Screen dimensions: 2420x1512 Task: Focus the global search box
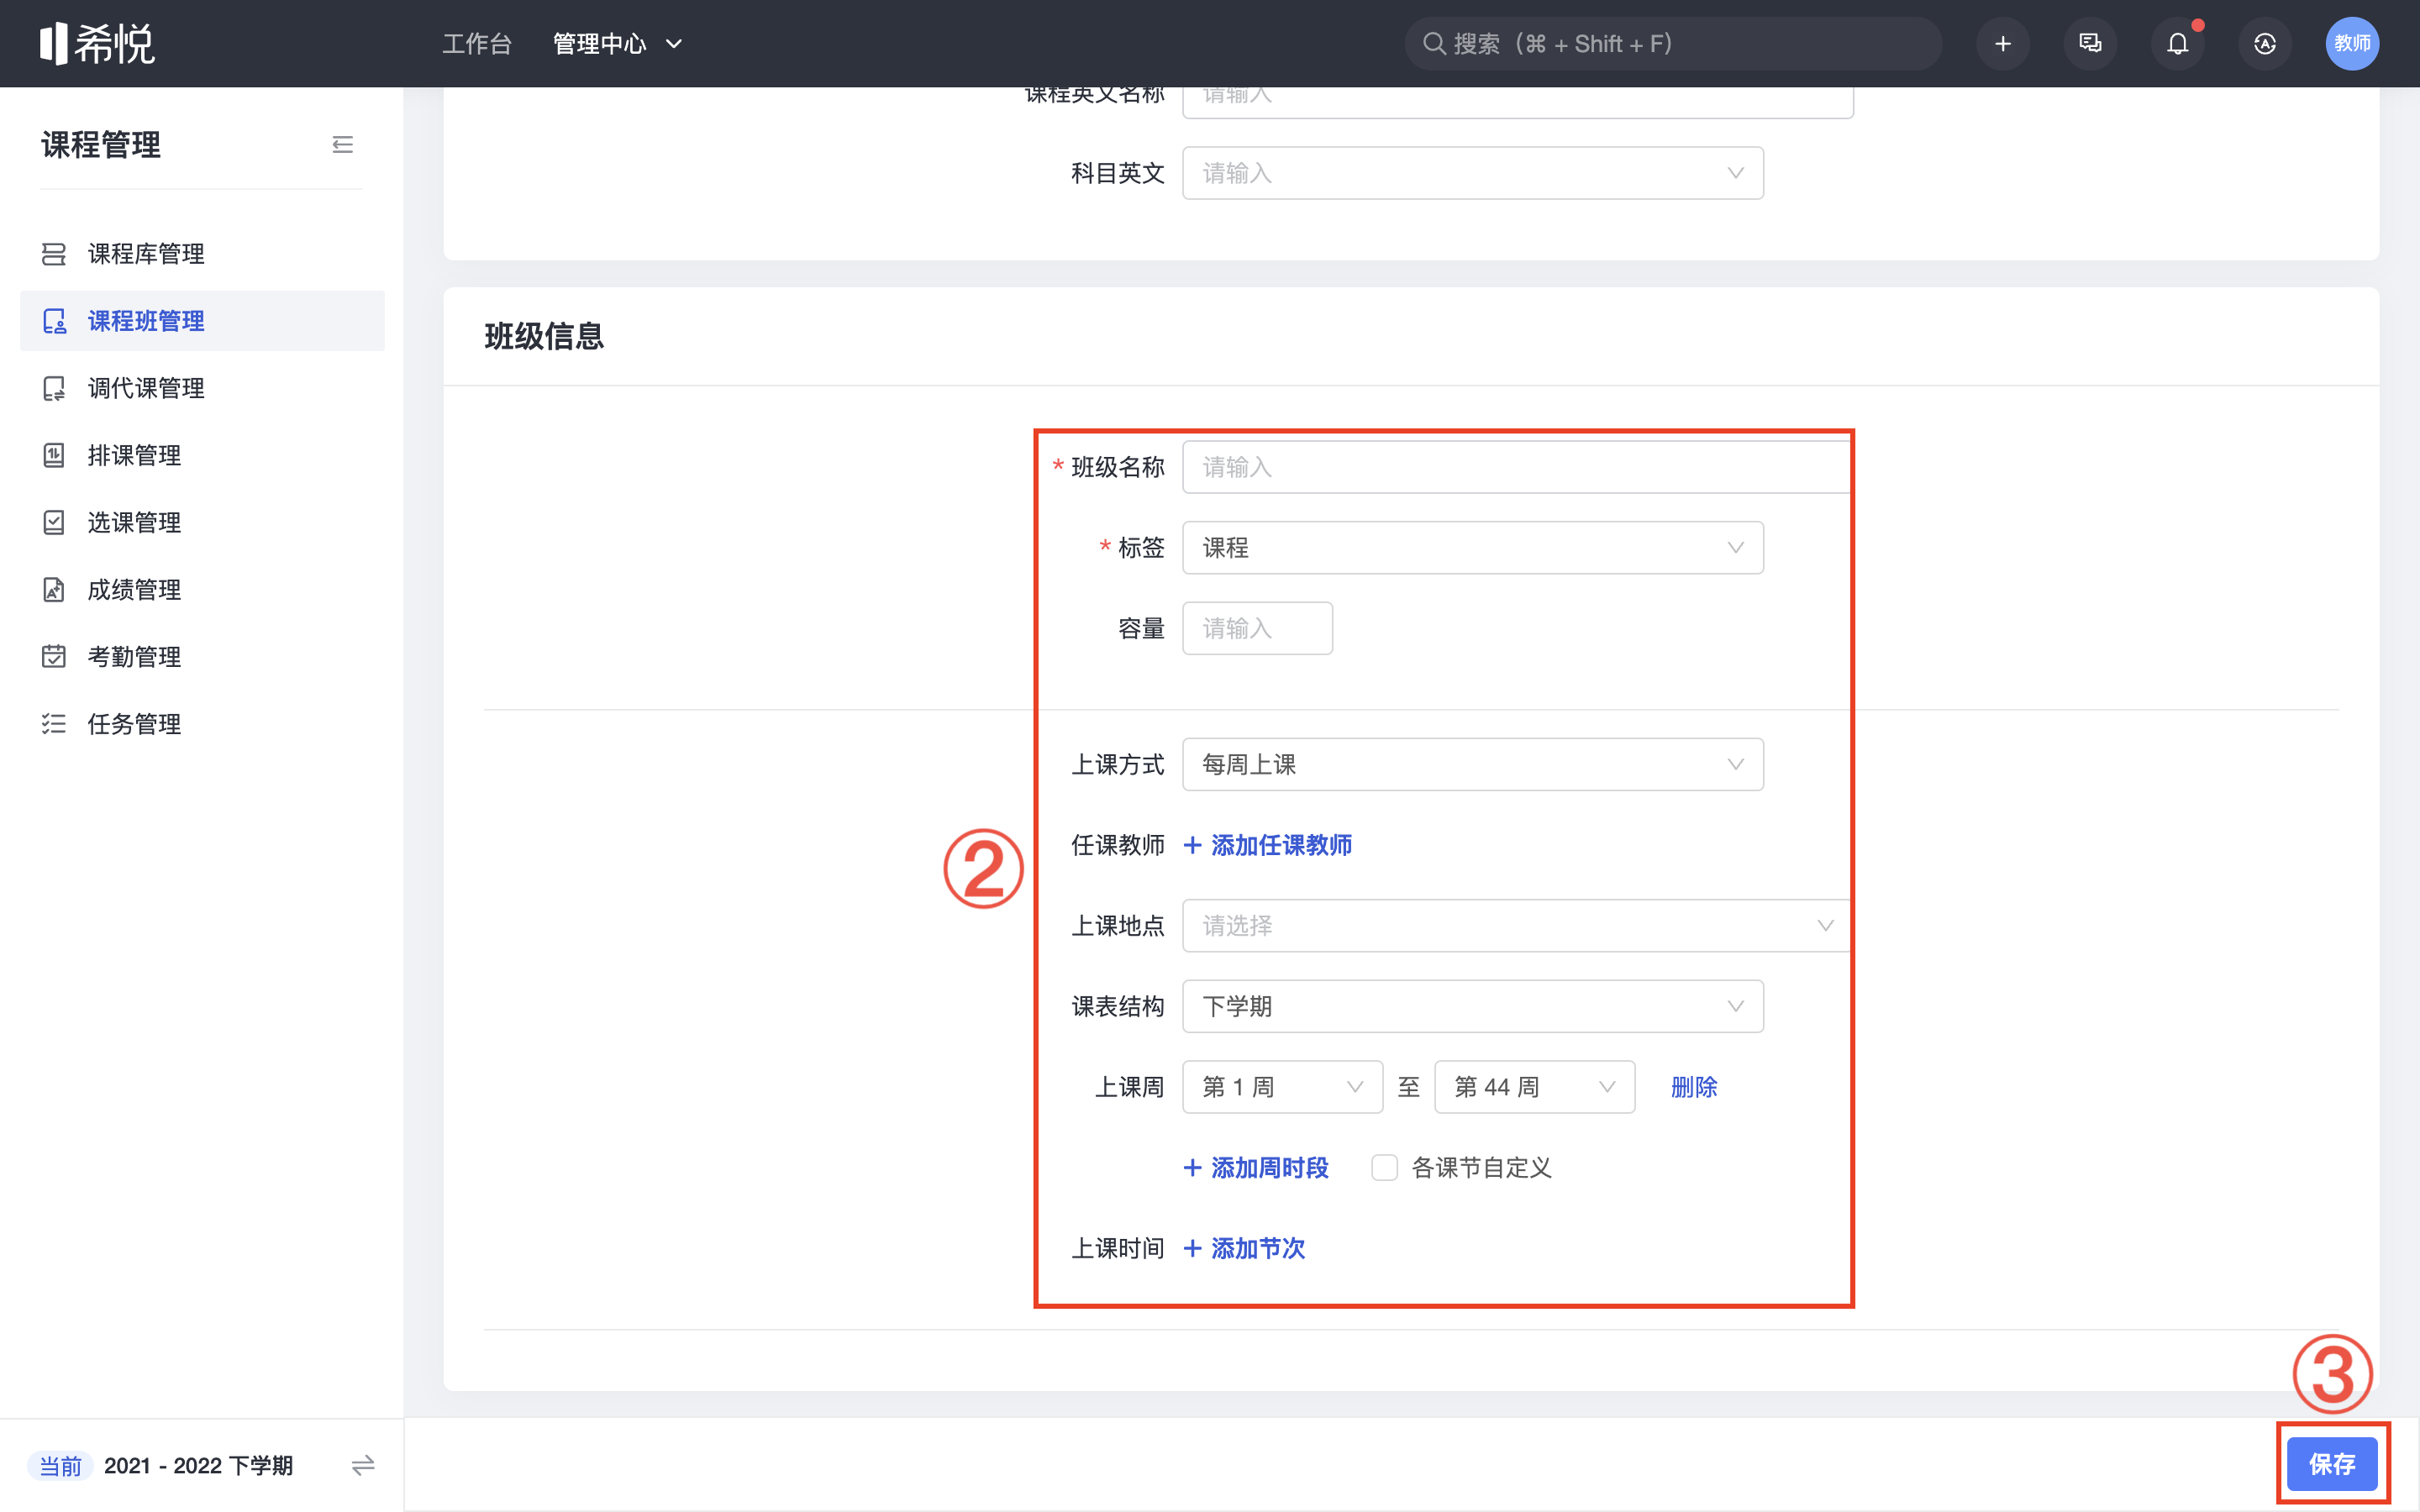[1673, 44]
